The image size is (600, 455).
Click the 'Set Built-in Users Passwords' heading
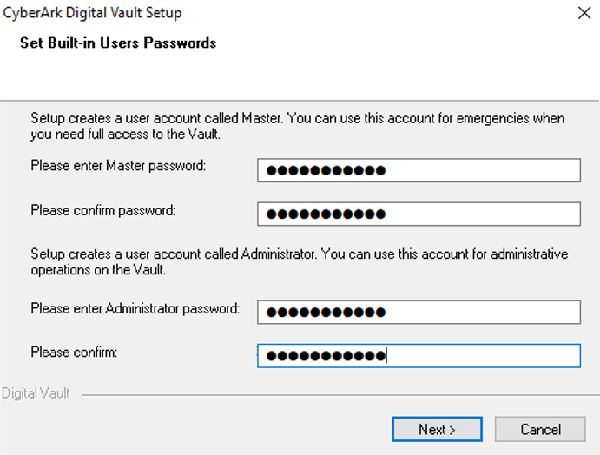click(x=118, y=43)
